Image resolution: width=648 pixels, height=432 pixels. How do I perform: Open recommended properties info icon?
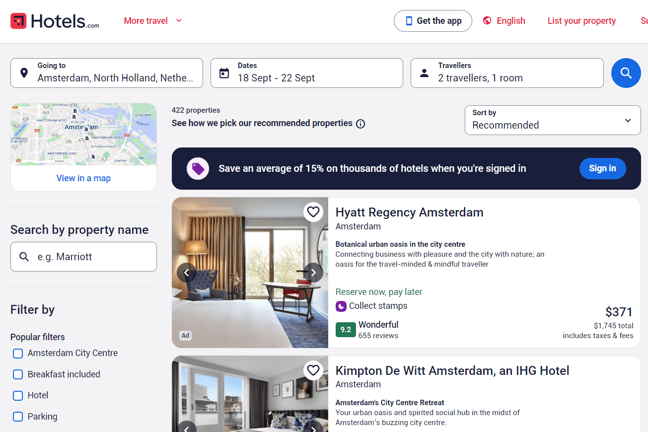pos(361,124)
